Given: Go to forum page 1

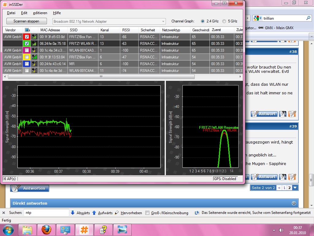Looking at the screenshot, I should pyautogui.click(x=284, y=188).
